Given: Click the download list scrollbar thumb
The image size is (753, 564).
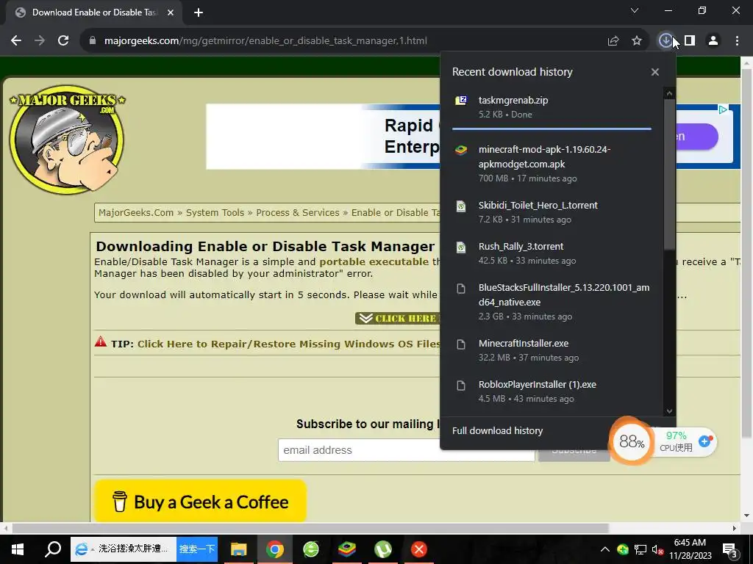Looking at the screenshot, I should (669, 175).
